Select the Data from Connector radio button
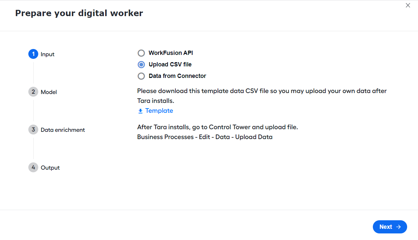Screen dimensions: 418x240 point(141,76)
